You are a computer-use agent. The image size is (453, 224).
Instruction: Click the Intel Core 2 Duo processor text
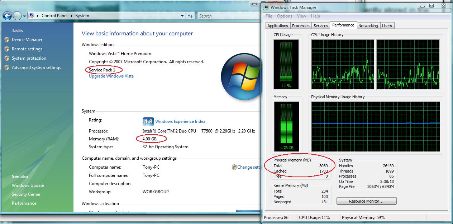point(199,131)
